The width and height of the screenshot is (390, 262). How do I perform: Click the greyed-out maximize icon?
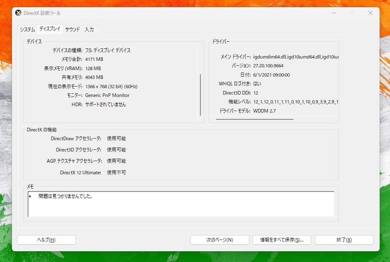tap(352, 13)
